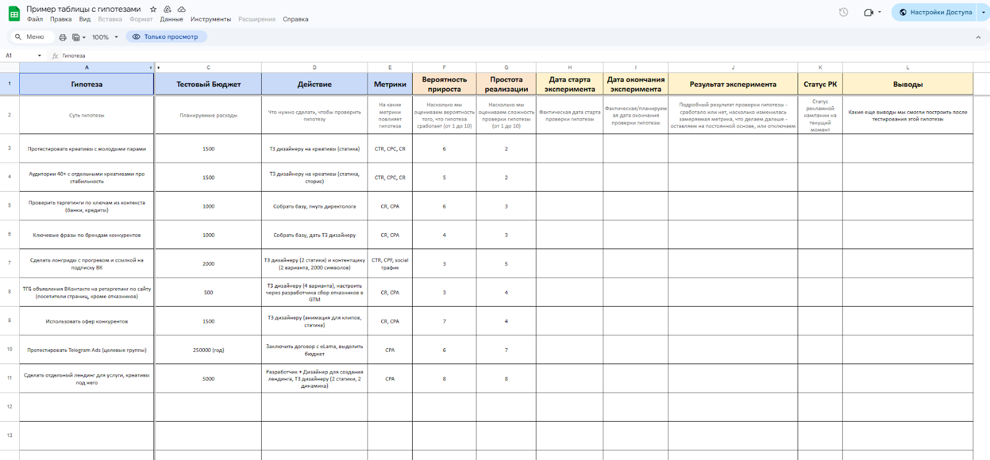Click the Только просмотр view-only button
990x460 pixels.
tap(166, 37)
